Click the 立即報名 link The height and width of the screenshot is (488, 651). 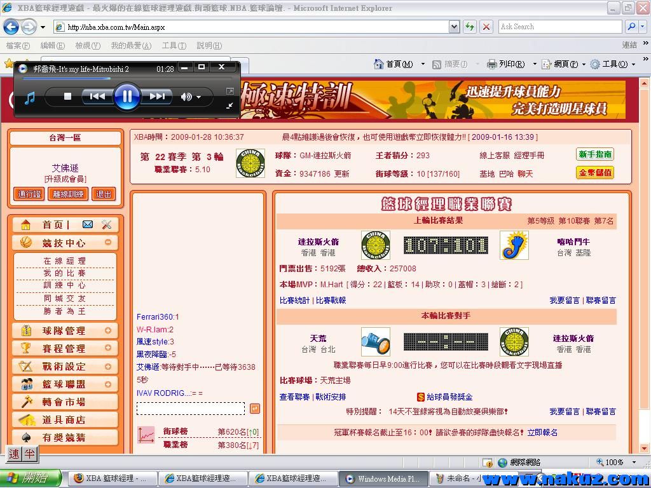[x=542, y=433]
